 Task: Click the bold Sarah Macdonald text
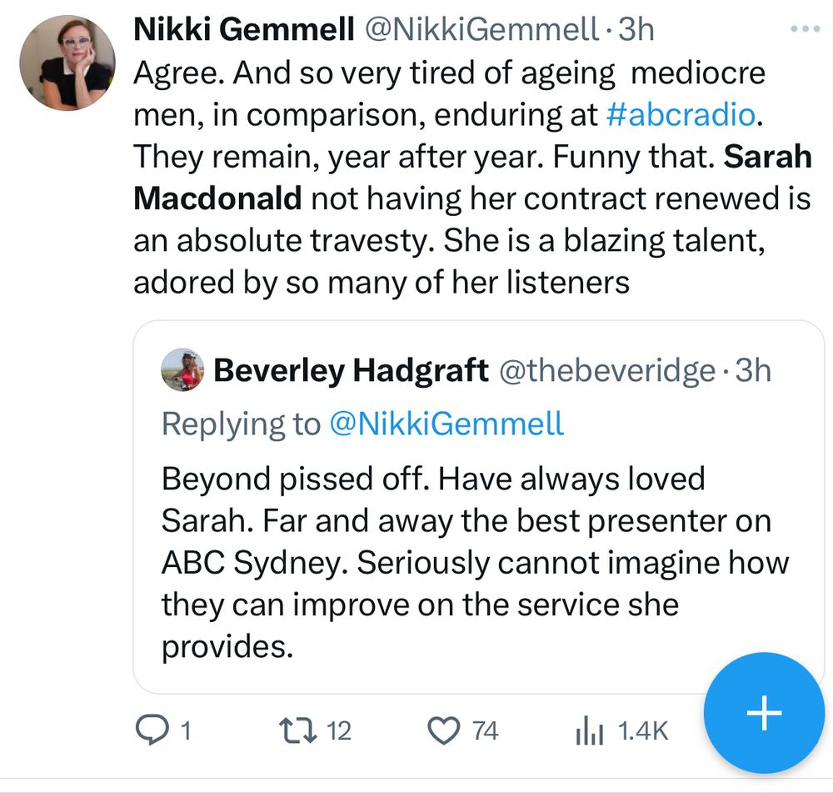tap(217, 198)
